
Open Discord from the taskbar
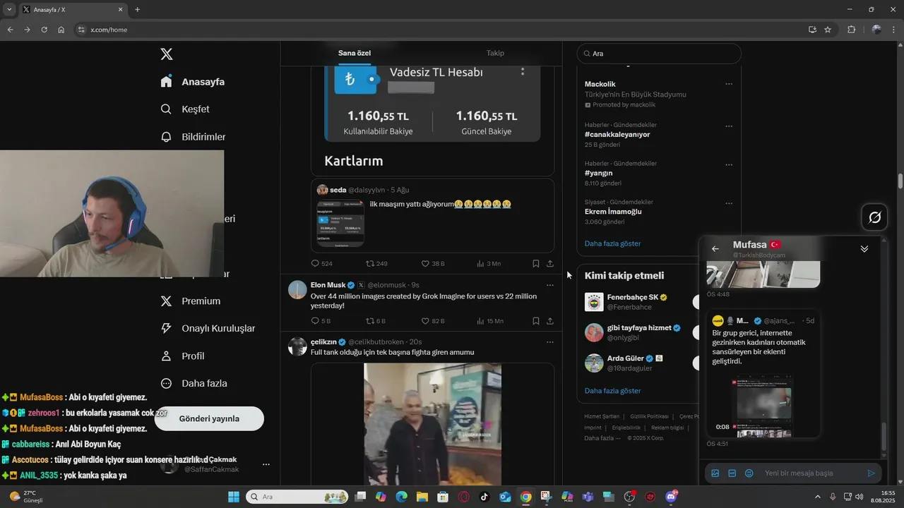671,497
